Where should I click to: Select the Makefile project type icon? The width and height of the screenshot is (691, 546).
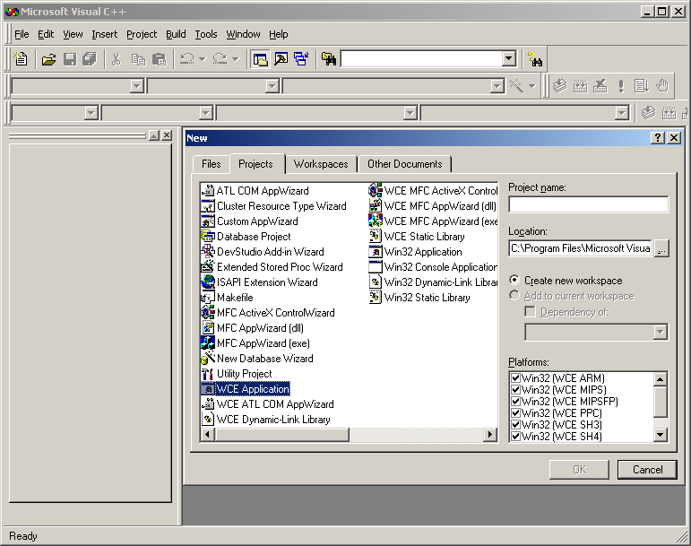click(208, 298)
